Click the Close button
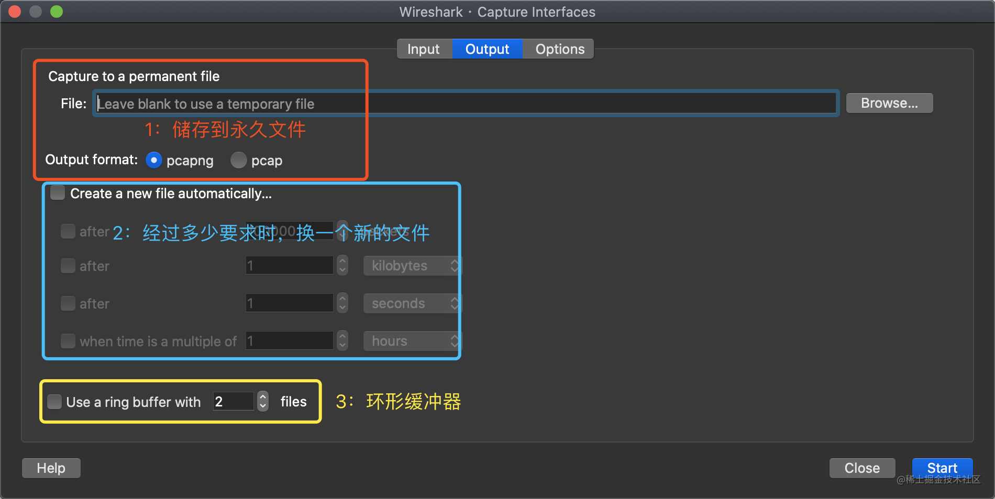 [862, 468]
